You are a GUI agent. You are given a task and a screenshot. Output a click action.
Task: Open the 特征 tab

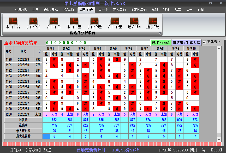click(x=166, y=9)
